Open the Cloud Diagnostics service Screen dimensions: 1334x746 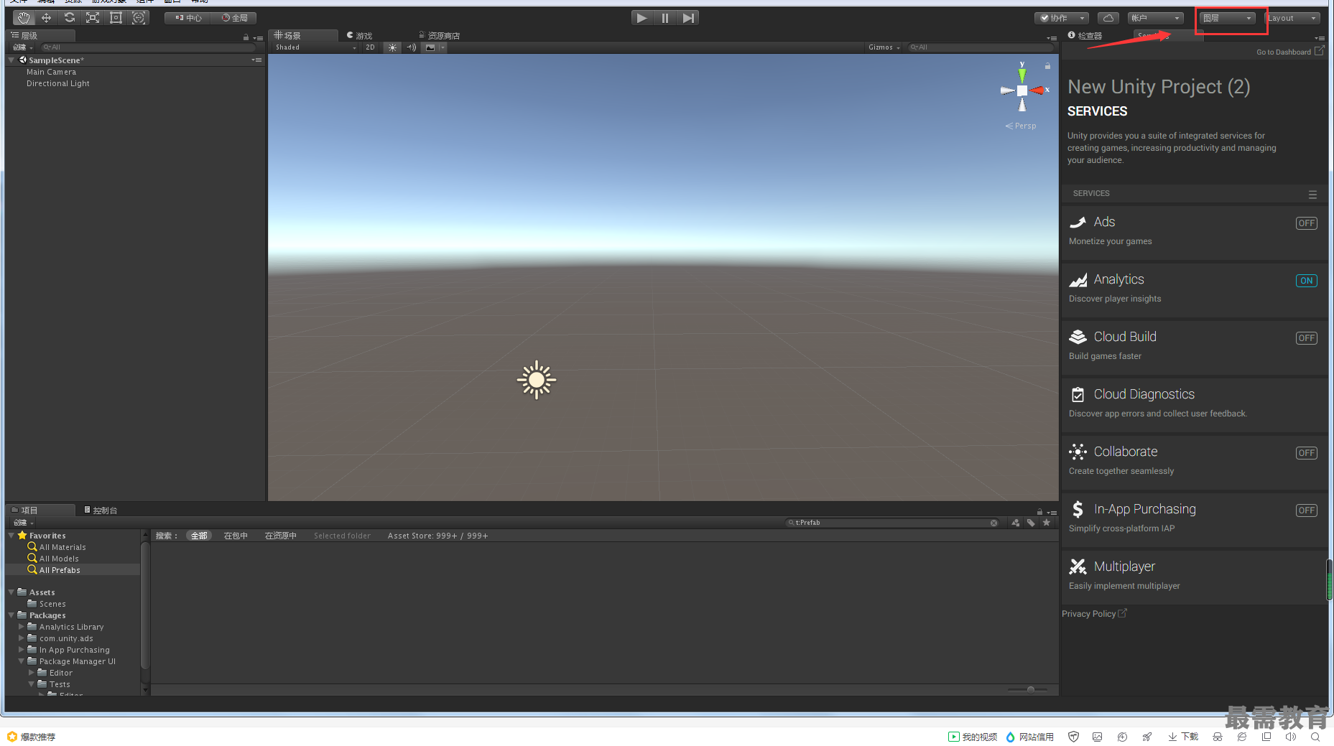coord(1194,404)
